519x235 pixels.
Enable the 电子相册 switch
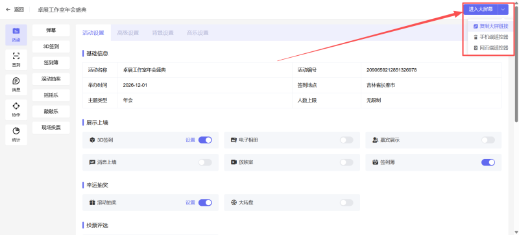coord(346,140)
